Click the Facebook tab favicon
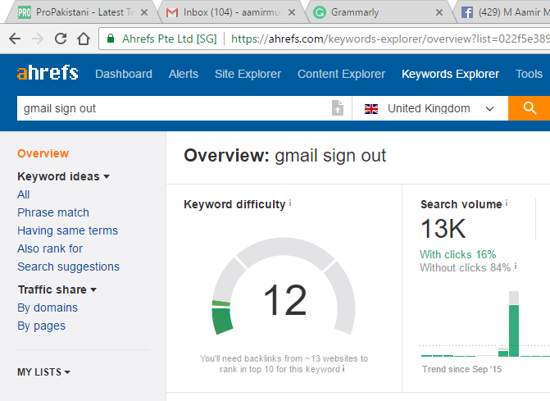The height and width of the screenshot is (401, 550). [x=467, y=13]
